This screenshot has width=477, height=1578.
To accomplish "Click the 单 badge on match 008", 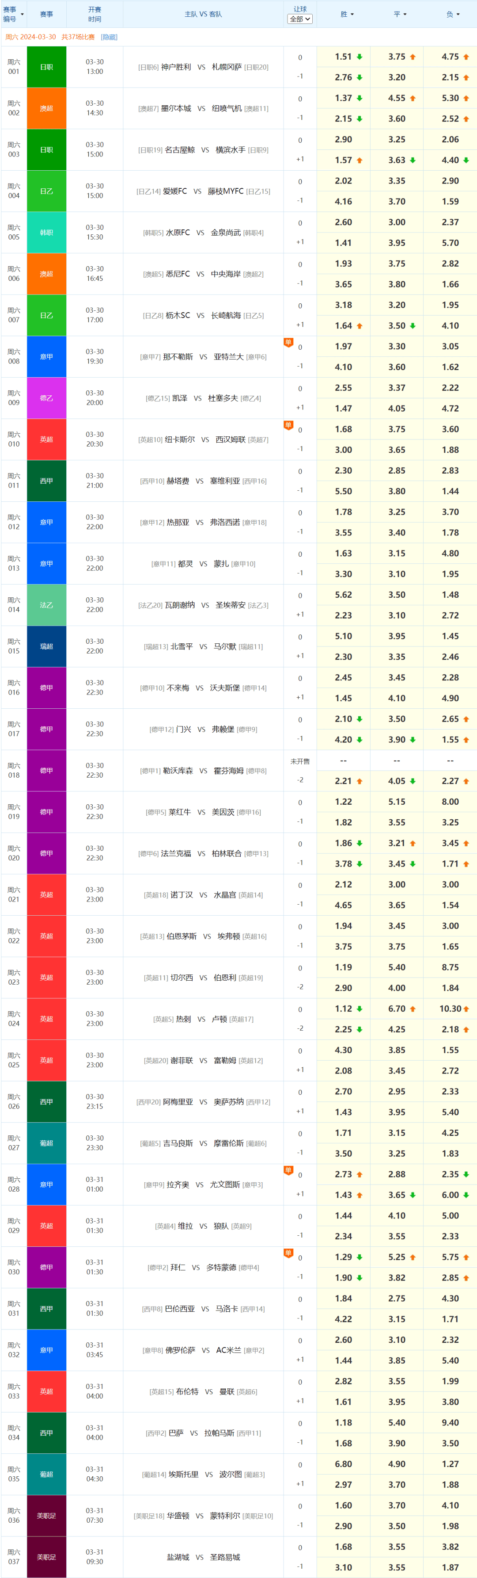I will tap(288, 342).
